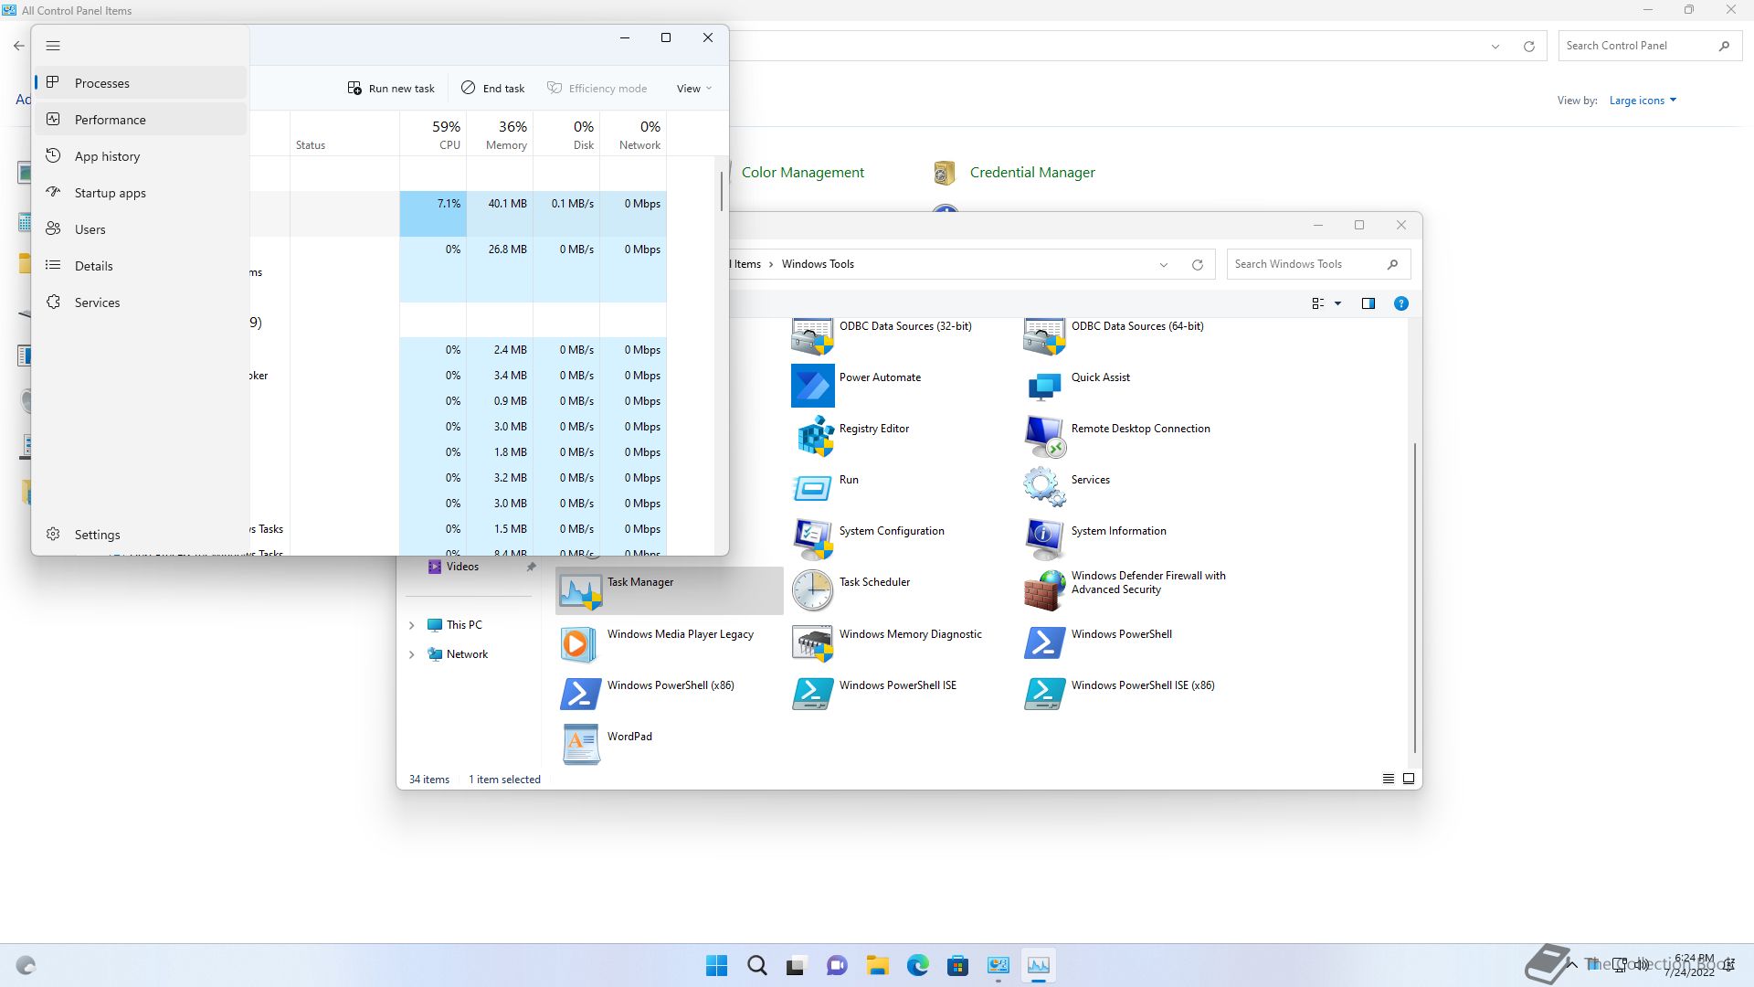This screenshot has width=1754, height=987.
Task: Open help in Windows Tools window
Action: [x=1400, y=303]
